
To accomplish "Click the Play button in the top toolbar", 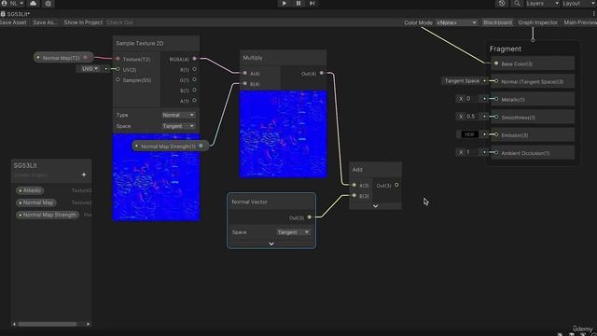I will (284, 3).
